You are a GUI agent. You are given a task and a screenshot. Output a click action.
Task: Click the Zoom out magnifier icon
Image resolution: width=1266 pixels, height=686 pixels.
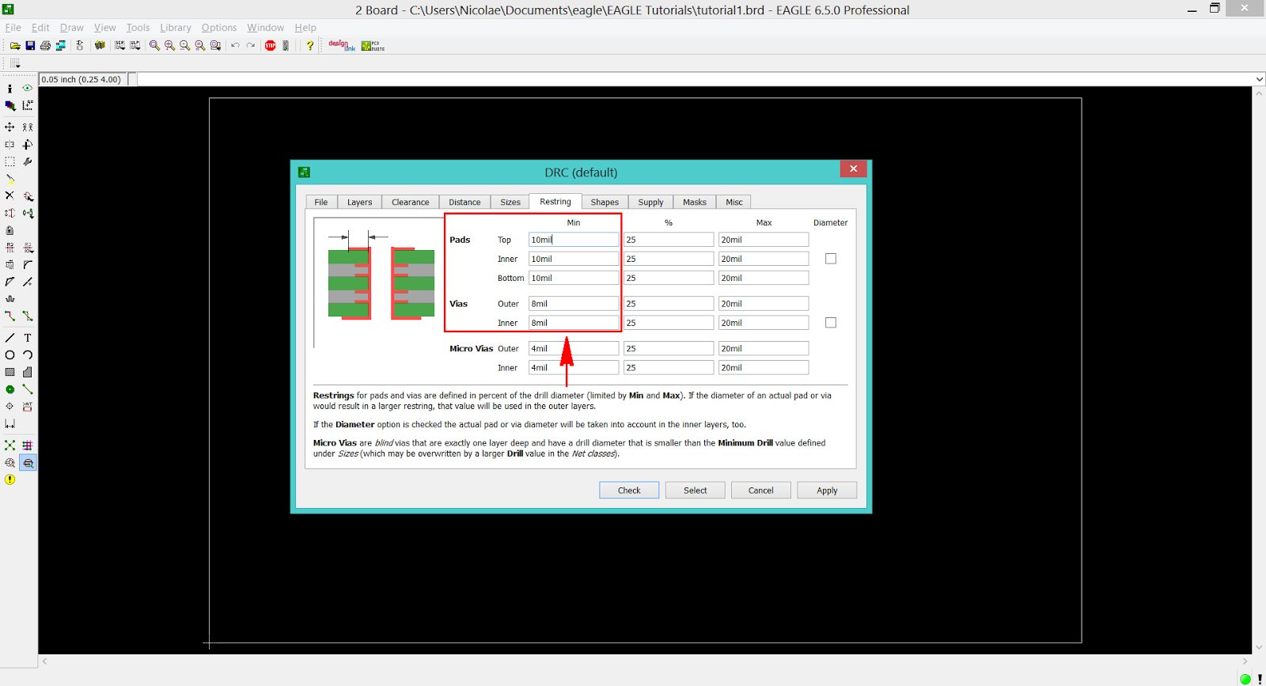[x=184, y=46]
